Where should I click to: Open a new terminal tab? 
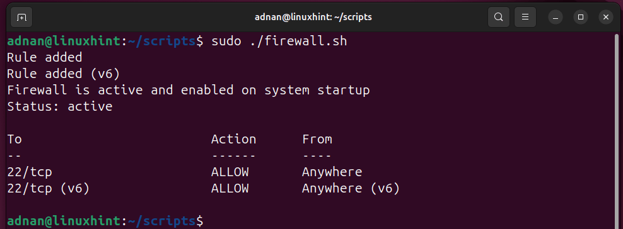21,18
